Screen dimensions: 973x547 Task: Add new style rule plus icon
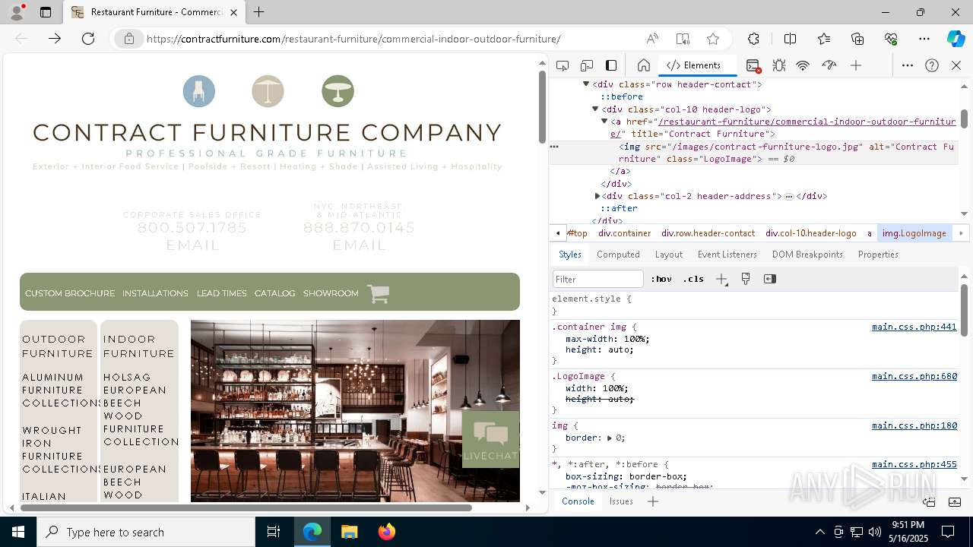721,279
